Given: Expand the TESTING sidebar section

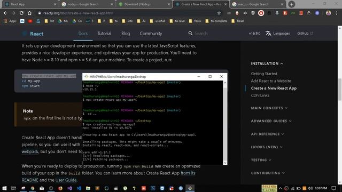Looking at the screenshot, I should (261, 160).
